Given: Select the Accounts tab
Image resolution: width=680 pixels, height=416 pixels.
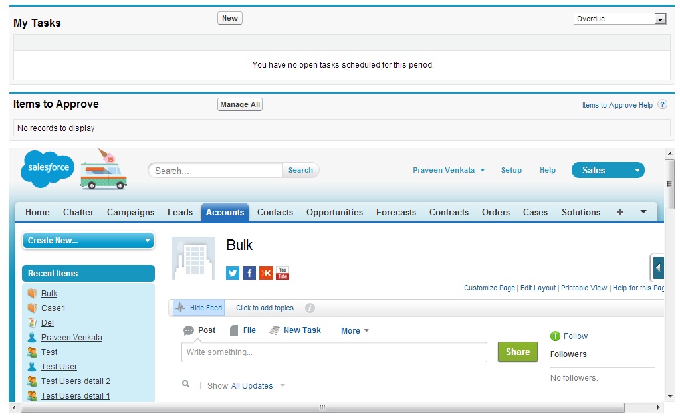Looking at the screenshot, I should (225, 212).
